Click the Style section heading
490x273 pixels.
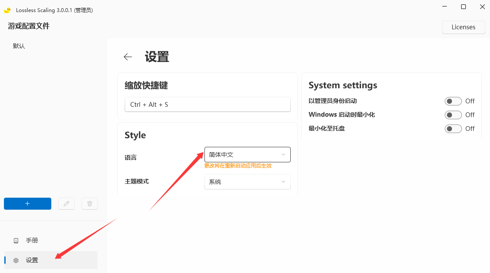point(135,135)
